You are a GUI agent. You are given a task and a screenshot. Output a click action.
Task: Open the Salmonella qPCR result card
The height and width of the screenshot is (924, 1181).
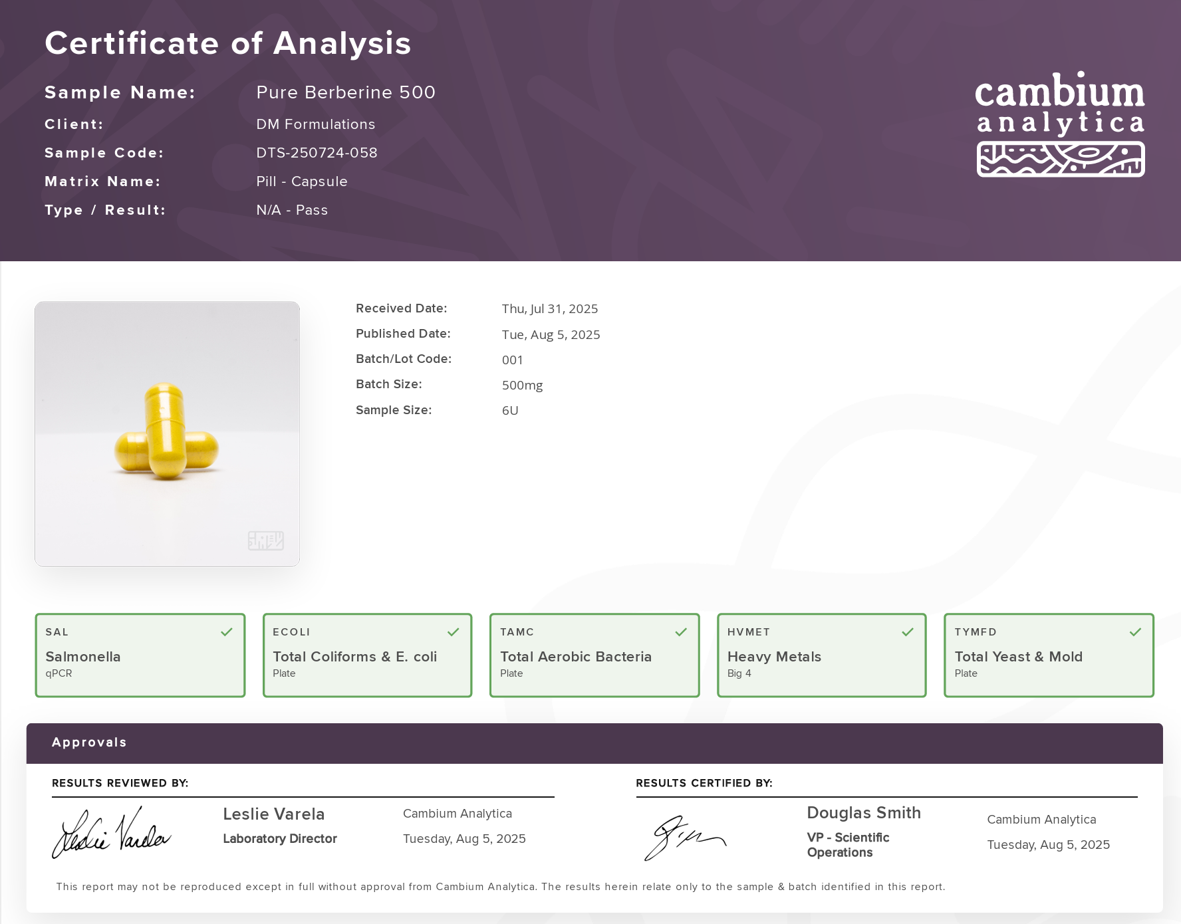(x=140, y=655)
